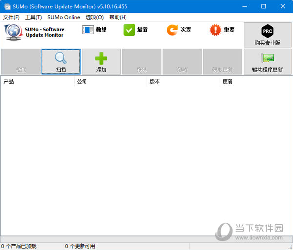Click the disabled 获取更新 get update button

tap(222, 62)
